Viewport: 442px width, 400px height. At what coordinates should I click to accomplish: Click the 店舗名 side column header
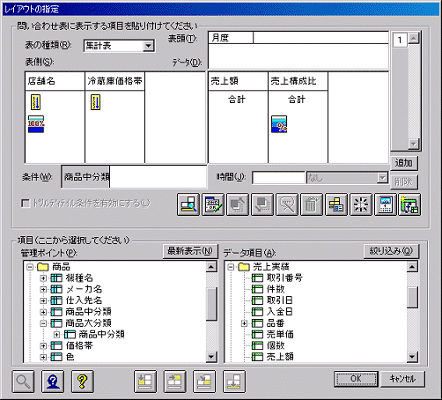(x=55, y=81)
